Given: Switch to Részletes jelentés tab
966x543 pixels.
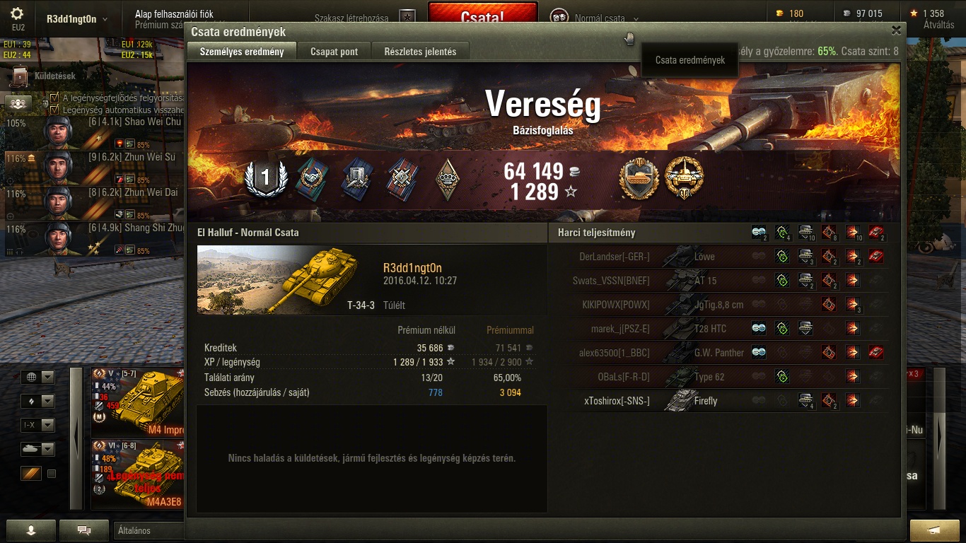Looking at the screenshot, I should 420,52.
